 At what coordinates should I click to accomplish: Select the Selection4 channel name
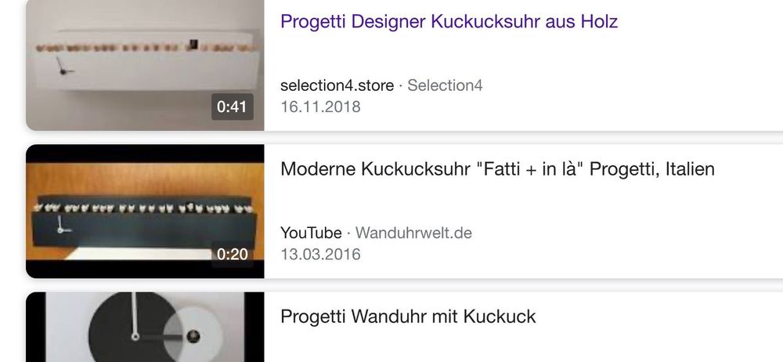tap(445, 85)
